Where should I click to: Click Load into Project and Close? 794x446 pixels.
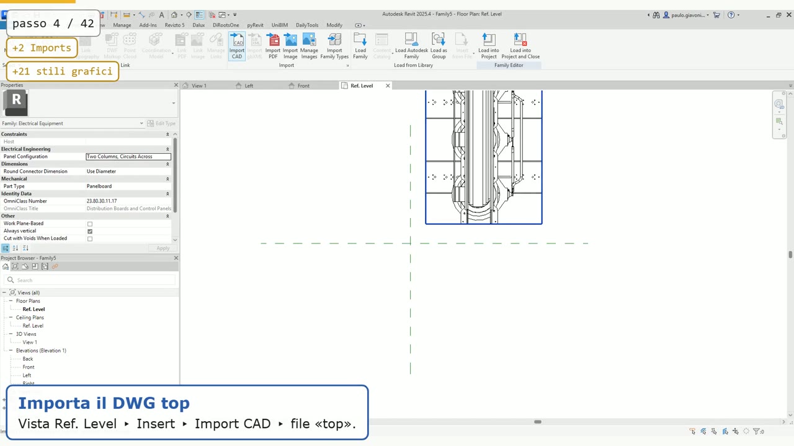pos(520,46)
